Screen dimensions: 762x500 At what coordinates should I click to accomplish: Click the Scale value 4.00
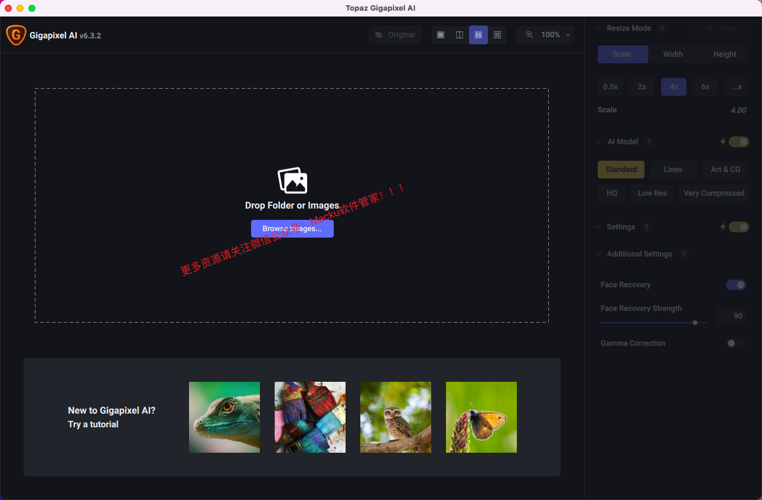pyautogui.click(x=738, y=110)
